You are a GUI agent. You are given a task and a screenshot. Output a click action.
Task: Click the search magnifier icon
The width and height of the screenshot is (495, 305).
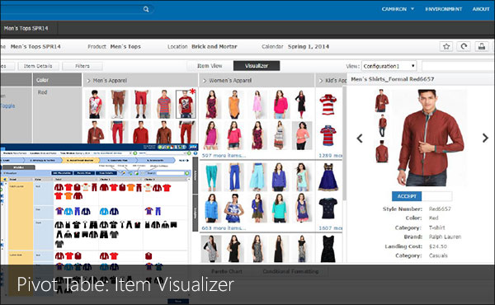click(146, 9)
